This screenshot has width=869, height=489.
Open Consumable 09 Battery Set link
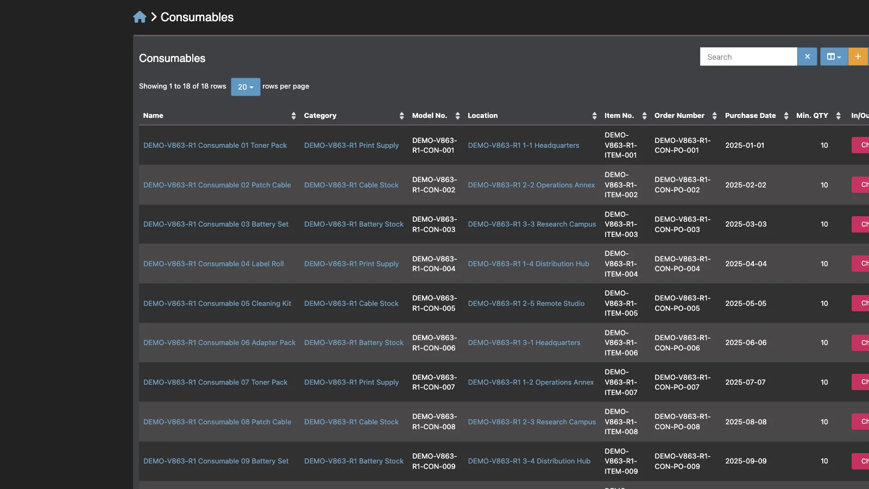(216, 461)
